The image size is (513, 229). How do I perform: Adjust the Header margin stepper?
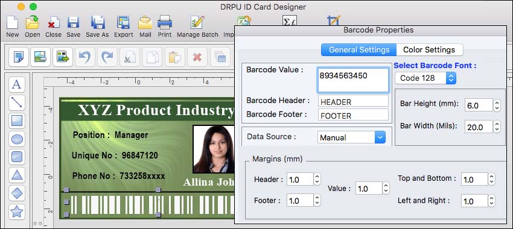click(x=317, y=180)
